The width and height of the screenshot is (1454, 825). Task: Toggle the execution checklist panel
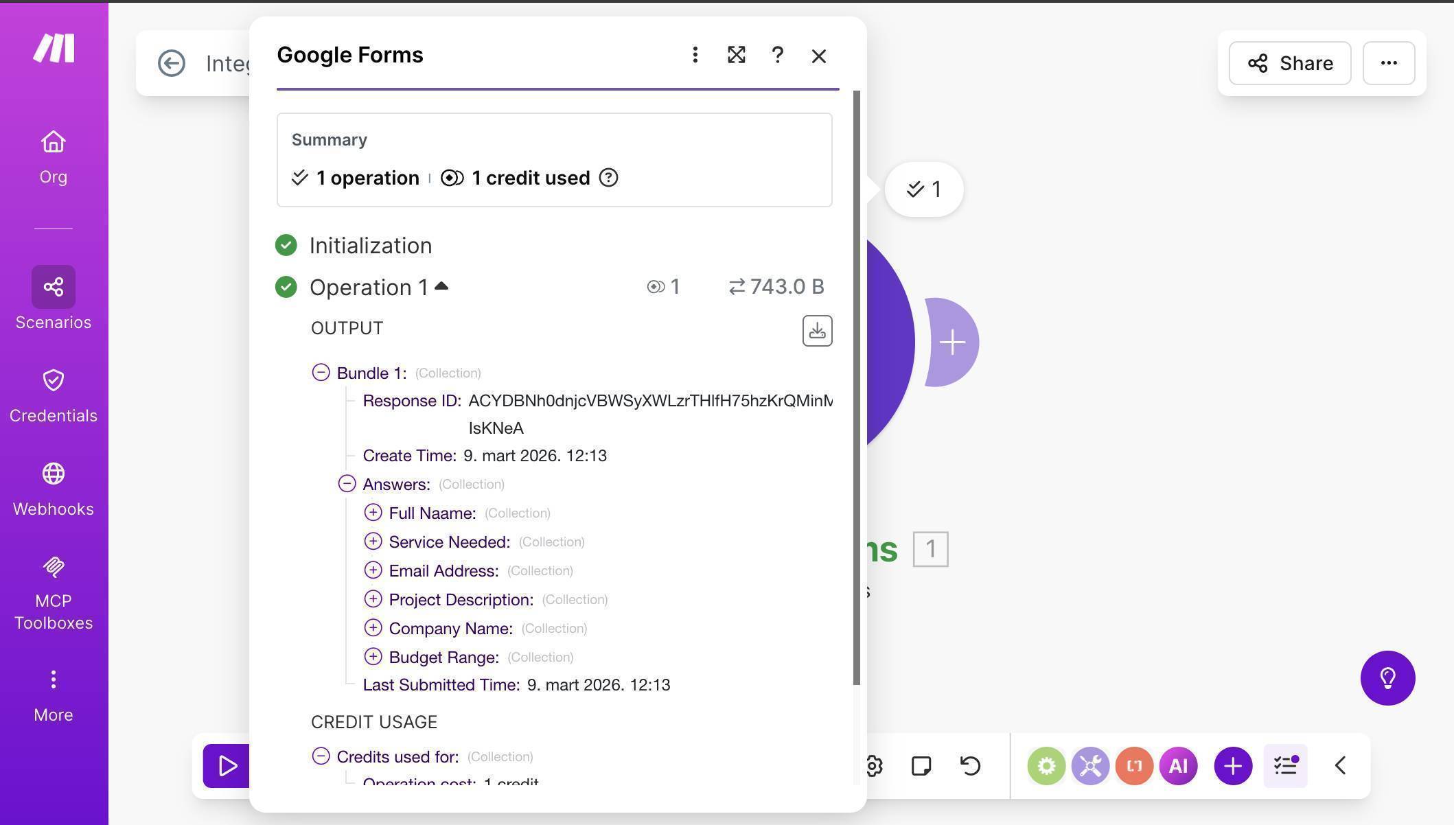(x=1284, y=765)
